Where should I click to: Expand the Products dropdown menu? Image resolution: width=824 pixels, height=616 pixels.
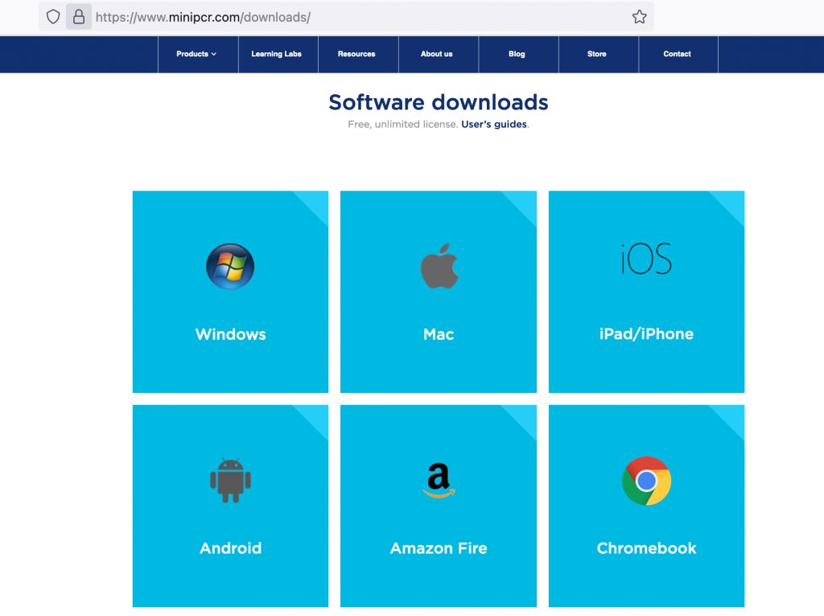197,54
